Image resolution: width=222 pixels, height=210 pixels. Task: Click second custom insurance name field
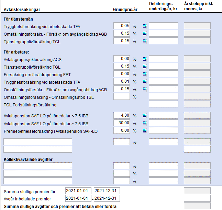[x=38, y=149]
